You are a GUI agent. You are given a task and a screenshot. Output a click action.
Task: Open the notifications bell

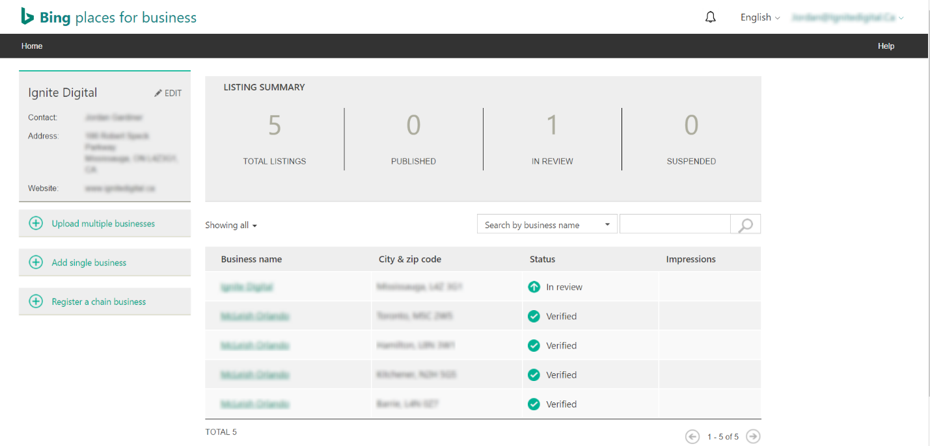tap(711, 18)
